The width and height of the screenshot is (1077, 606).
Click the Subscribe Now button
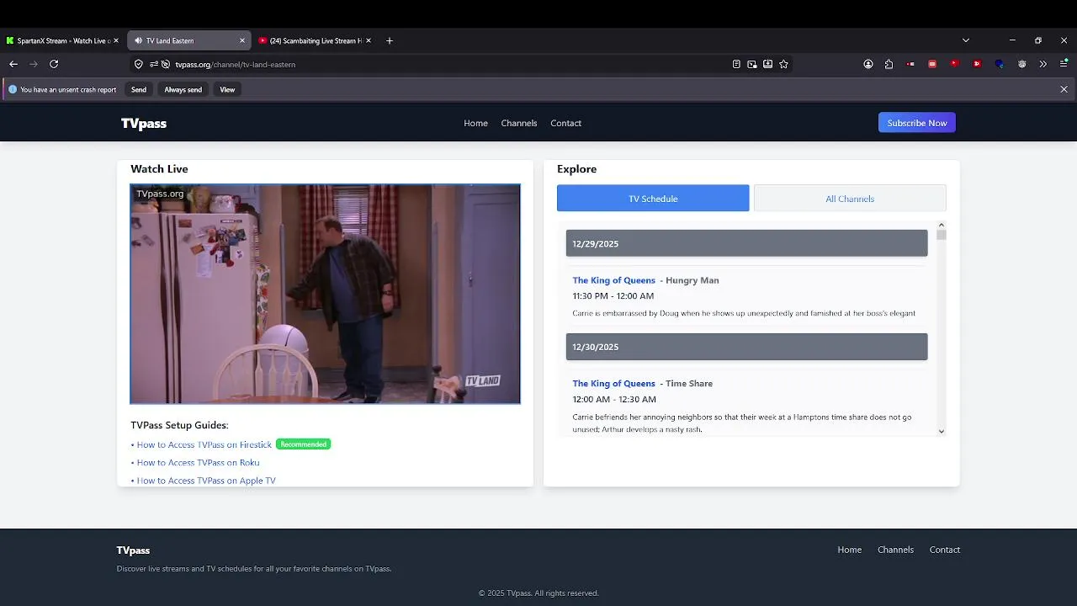(x=917, y=123)
